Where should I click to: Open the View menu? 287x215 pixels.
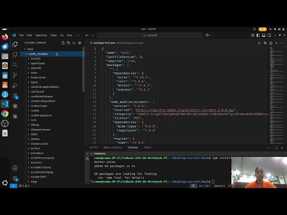(x=53, y=35)
